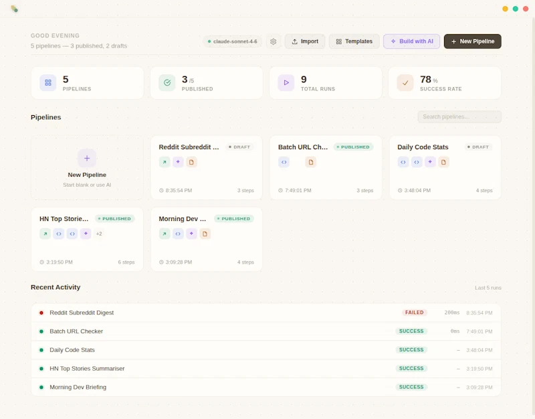Click PUBLISHED badge on Batch URL card
535x419 pixels.
(x=353, y=147)
